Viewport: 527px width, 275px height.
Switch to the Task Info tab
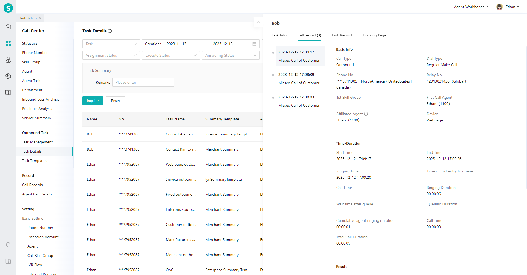279,35
